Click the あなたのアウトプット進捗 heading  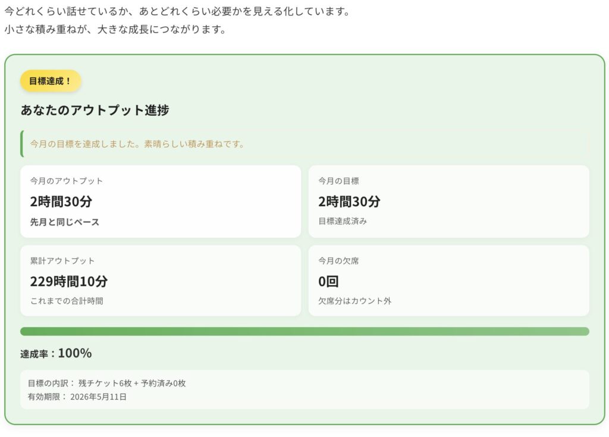[x=95, y=110]
